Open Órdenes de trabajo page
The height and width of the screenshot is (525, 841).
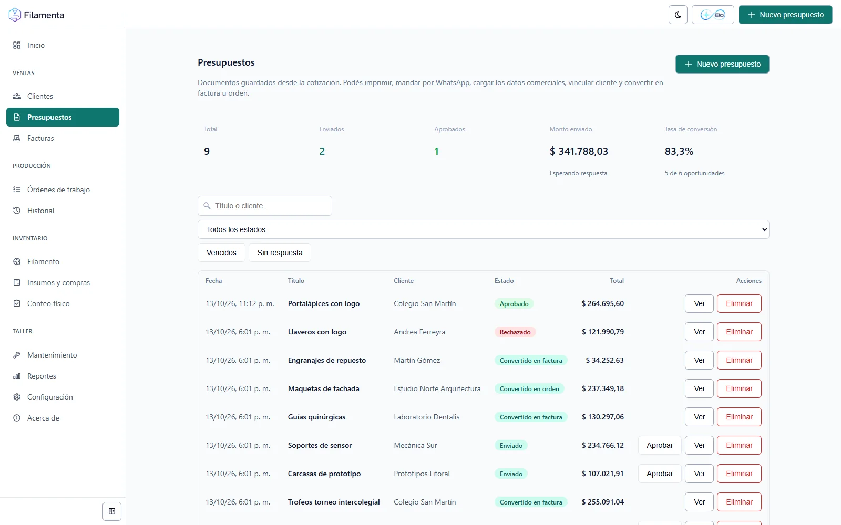[x=63, y=190]
